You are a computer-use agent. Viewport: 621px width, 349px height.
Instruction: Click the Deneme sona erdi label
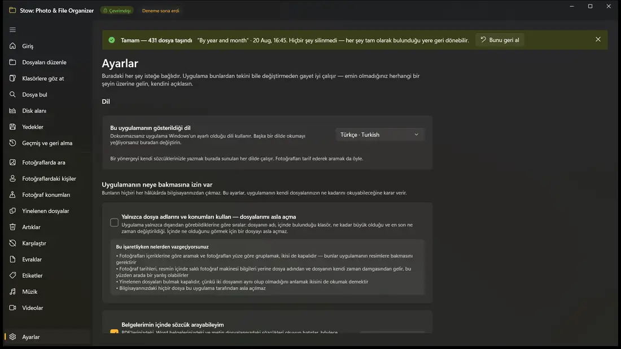click(x=160, y=11)
